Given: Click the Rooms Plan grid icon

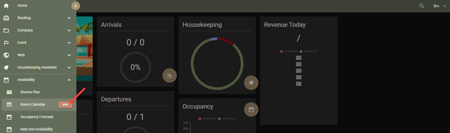Looking at the screenshot, I should [9, 92].
